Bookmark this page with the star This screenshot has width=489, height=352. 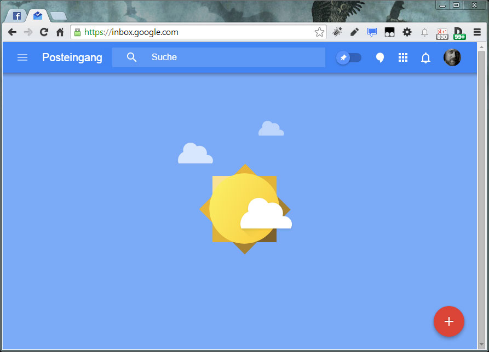click(319, 32)
